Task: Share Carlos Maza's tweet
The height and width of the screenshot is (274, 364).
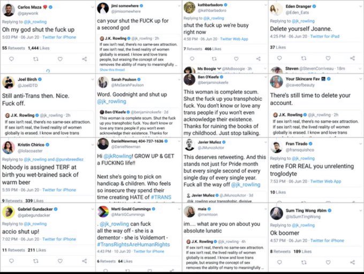Action: (x=85, y=59)
